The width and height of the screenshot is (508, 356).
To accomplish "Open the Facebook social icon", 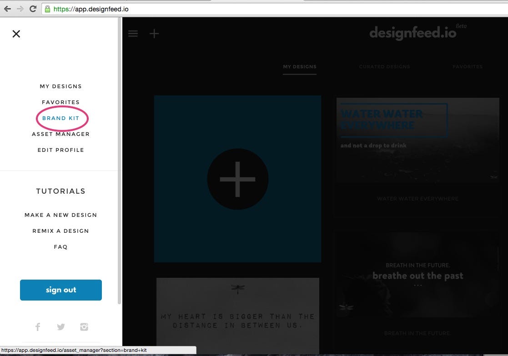I will 38,327.
